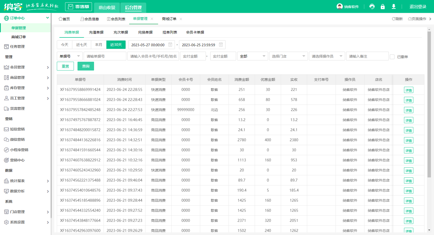Click the 数据分析 monitor icon
The height and width of the screenshot is (235, 434).
[x=6, y=191]
